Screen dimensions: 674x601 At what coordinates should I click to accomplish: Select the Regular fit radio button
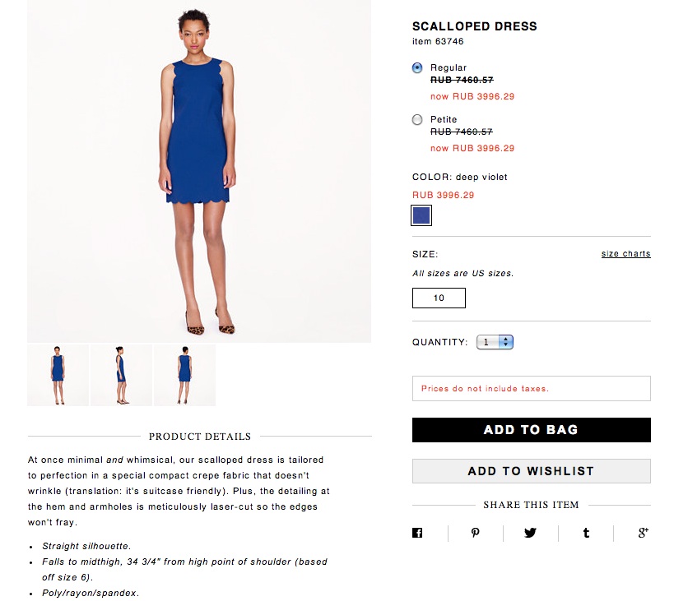417,67
